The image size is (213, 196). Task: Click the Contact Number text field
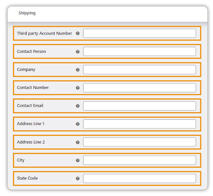[x=140, y=88]
